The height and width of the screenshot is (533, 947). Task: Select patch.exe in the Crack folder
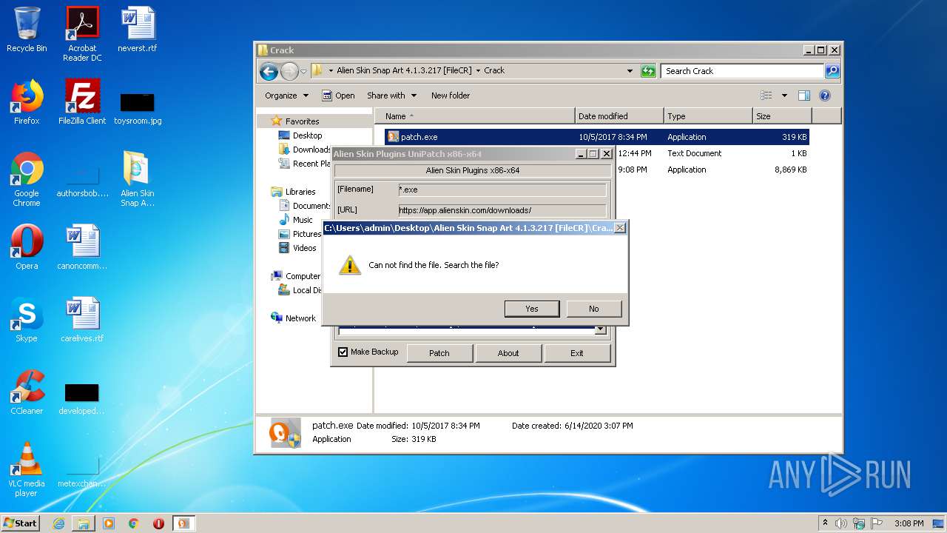[596, 137]
